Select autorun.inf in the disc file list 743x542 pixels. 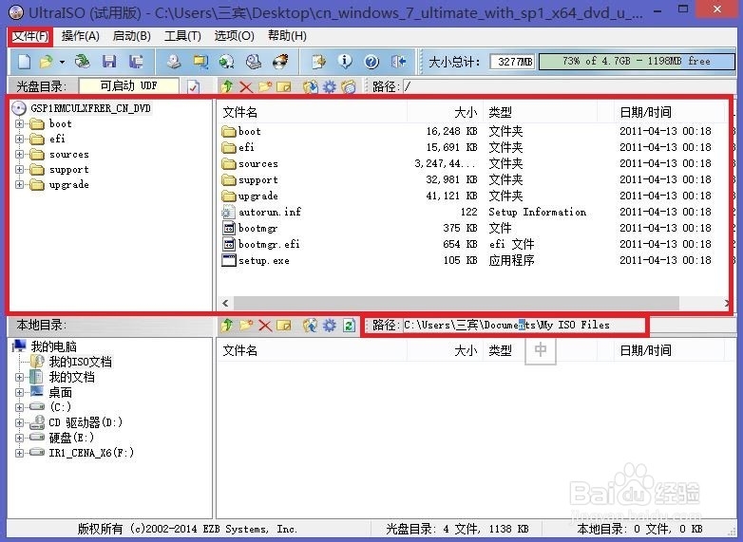(x=270, y=212)
